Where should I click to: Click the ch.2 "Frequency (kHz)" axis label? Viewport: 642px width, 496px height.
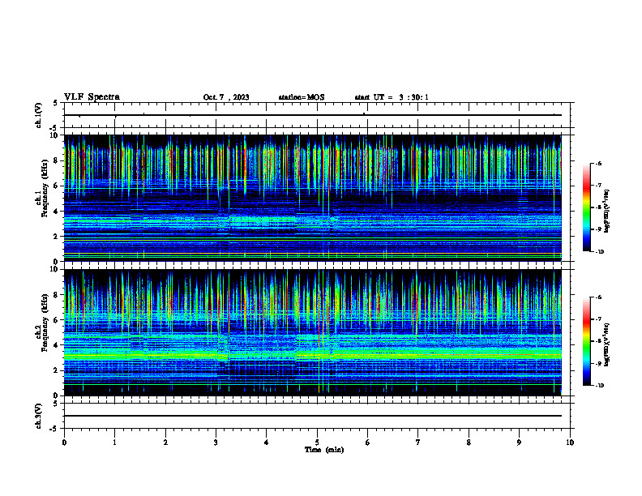click(x=45, y=323)
